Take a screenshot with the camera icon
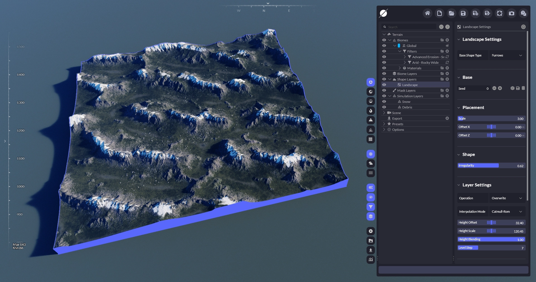This screenshot has height=282, width=536. tap(511, 13)
